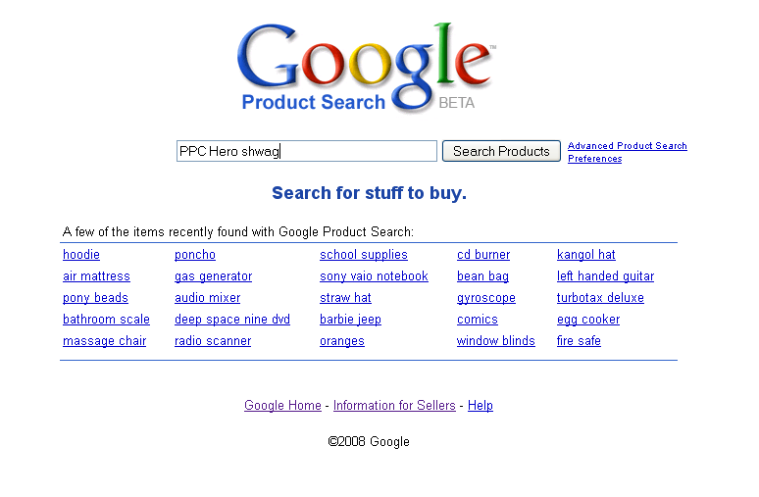
Task: Click the school supplies link
Action: tap(364, 255)
